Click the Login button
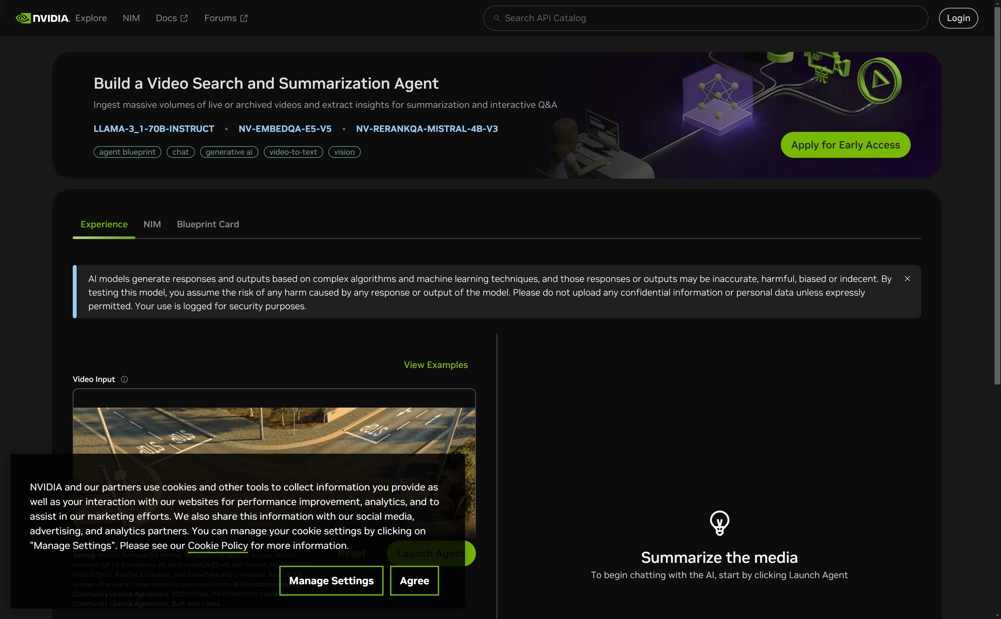The image size is (1001, 619). click(x=958, y=18)
